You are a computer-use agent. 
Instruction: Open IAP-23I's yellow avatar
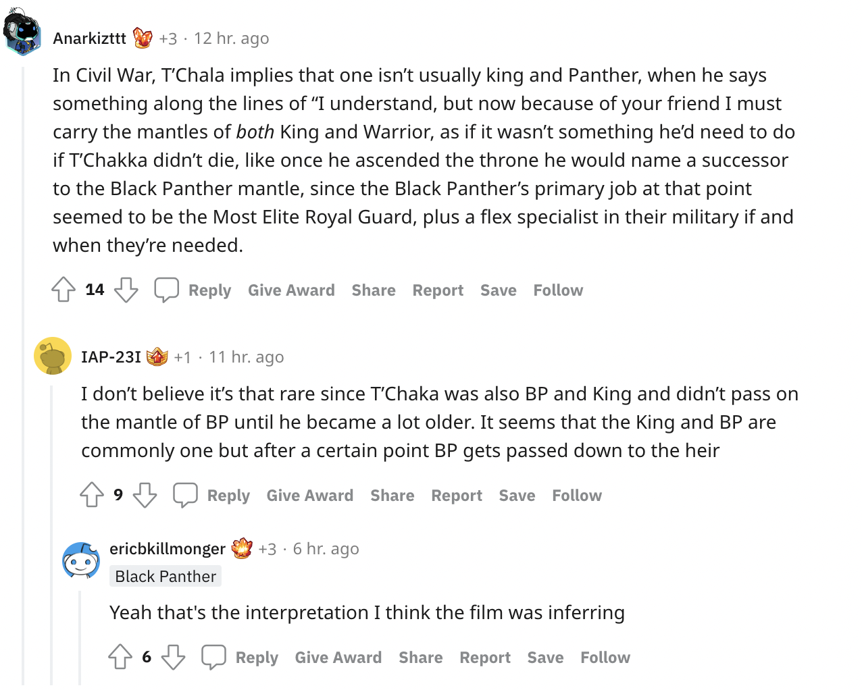(53, 356)
